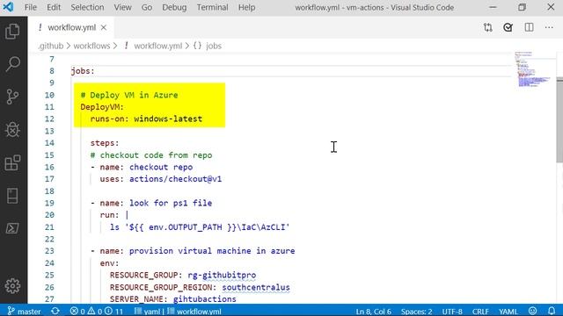
Task: Click line number 16 in gutter
Action: (49, 167)
